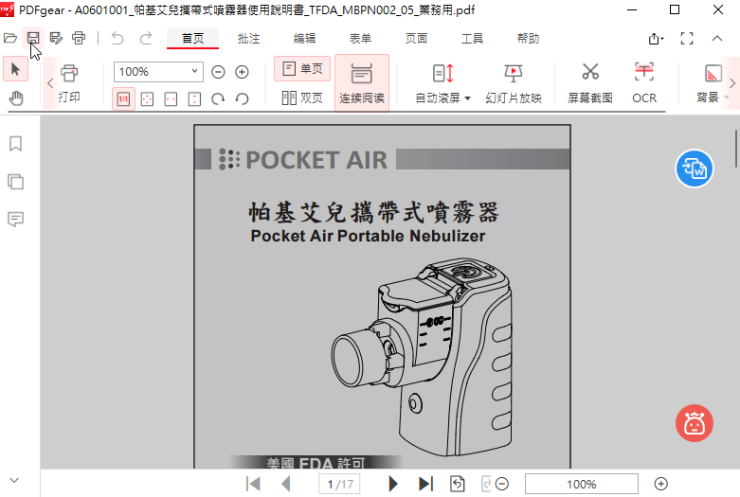Launch the OCR tool
The height and width of the screenshot is (497, 740).
pyautogui.click(x=644, y=83)
